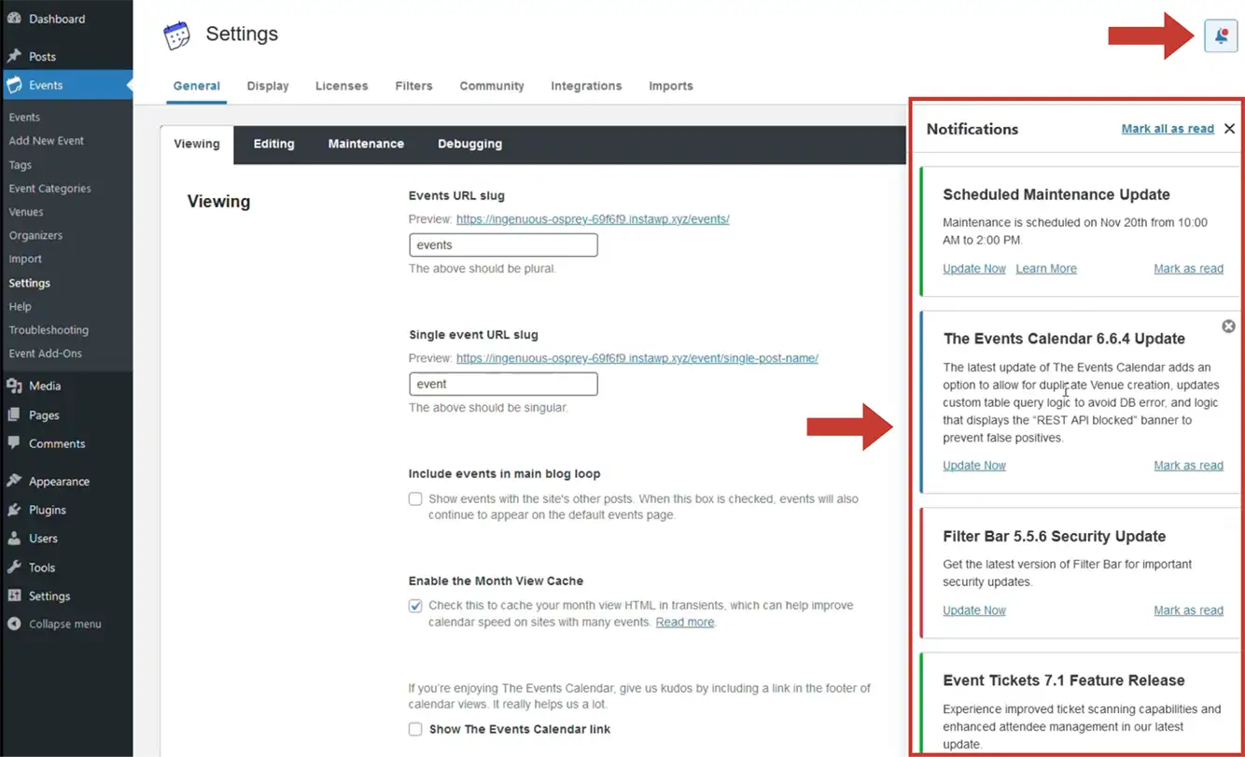The image size is (1245, 757).
Task: Uncheck Enable the Month View Cache
Action: [415, 606]
